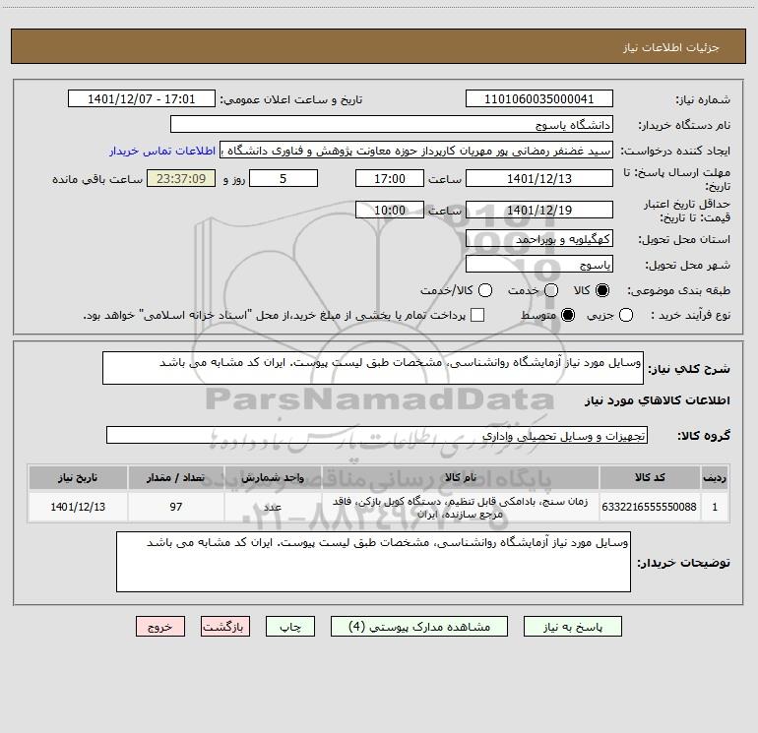The image size is (758, 733).
Task: Click the delivery city field یاسوج
Action: [539, 264]
